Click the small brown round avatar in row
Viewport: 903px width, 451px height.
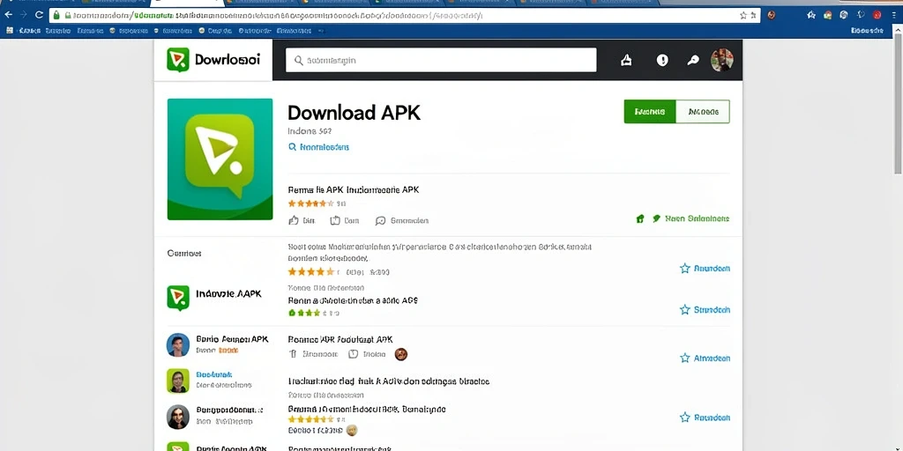point(401,354)
